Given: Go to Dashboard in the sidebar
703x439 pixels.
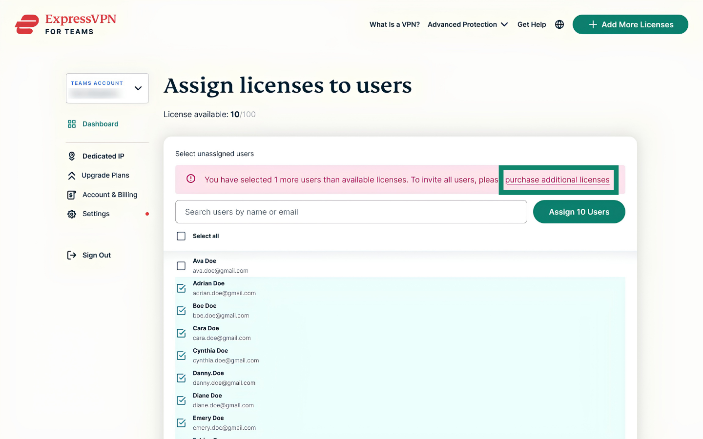Looking at the screenshot, I should coord(101,124).
